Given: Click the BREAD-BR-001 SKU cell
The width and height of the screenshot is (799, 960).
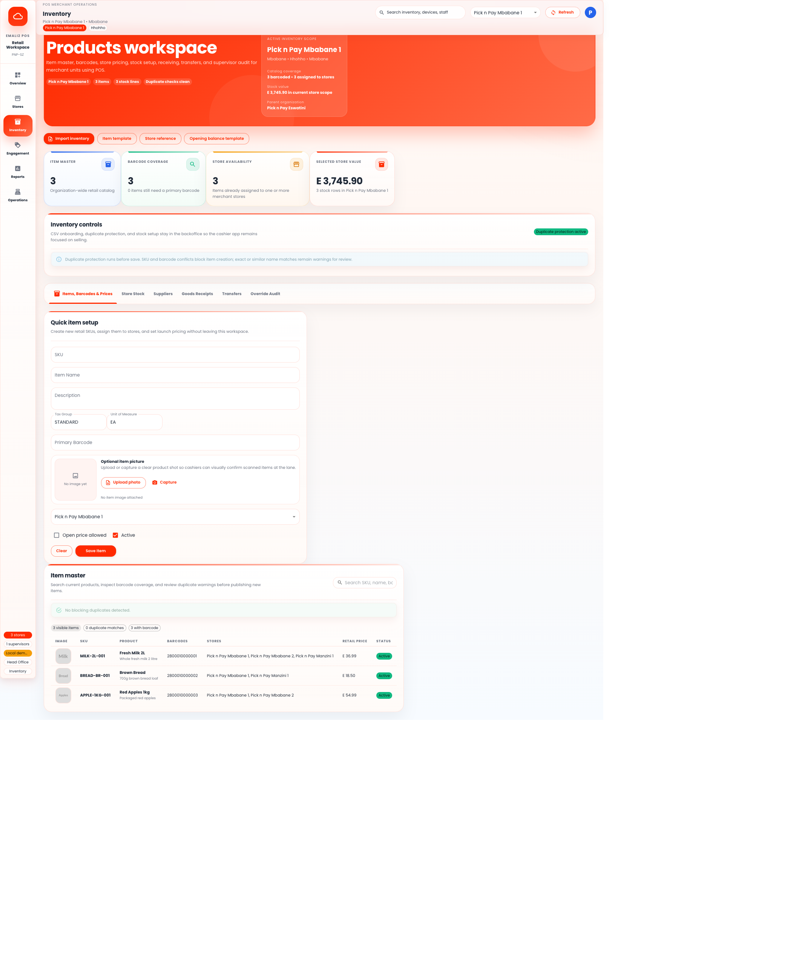Looking at the screenshot, I should click(95, 676).
